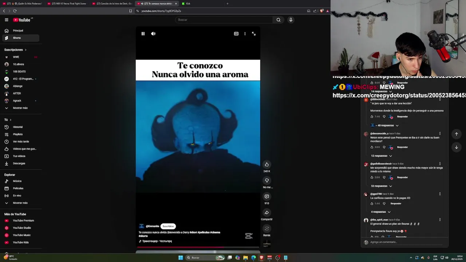Open Descargas in the sidebar
Screen dimensions: 466x262
[21, 163]
